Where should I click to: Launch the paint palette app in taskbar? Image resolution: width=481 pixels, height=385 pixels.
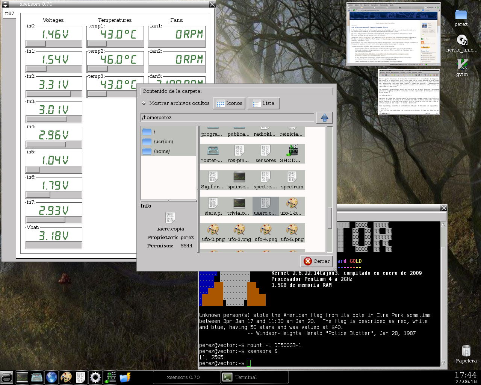tap(66, 377)
